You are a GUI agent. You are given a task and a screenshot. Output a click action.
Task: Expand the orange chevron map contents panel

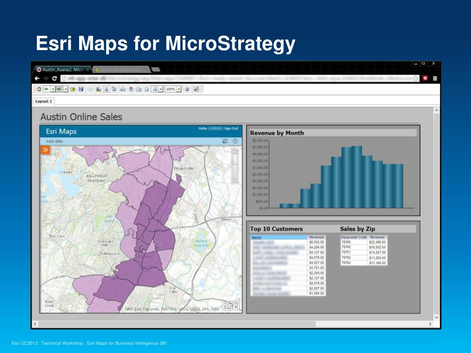(46, 150)
